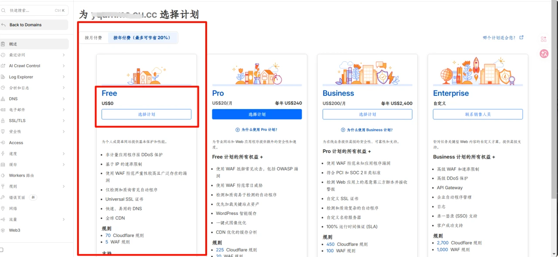
Task: Switch to 按年付费 yearly billing tab
Action: tap(142, 38)
